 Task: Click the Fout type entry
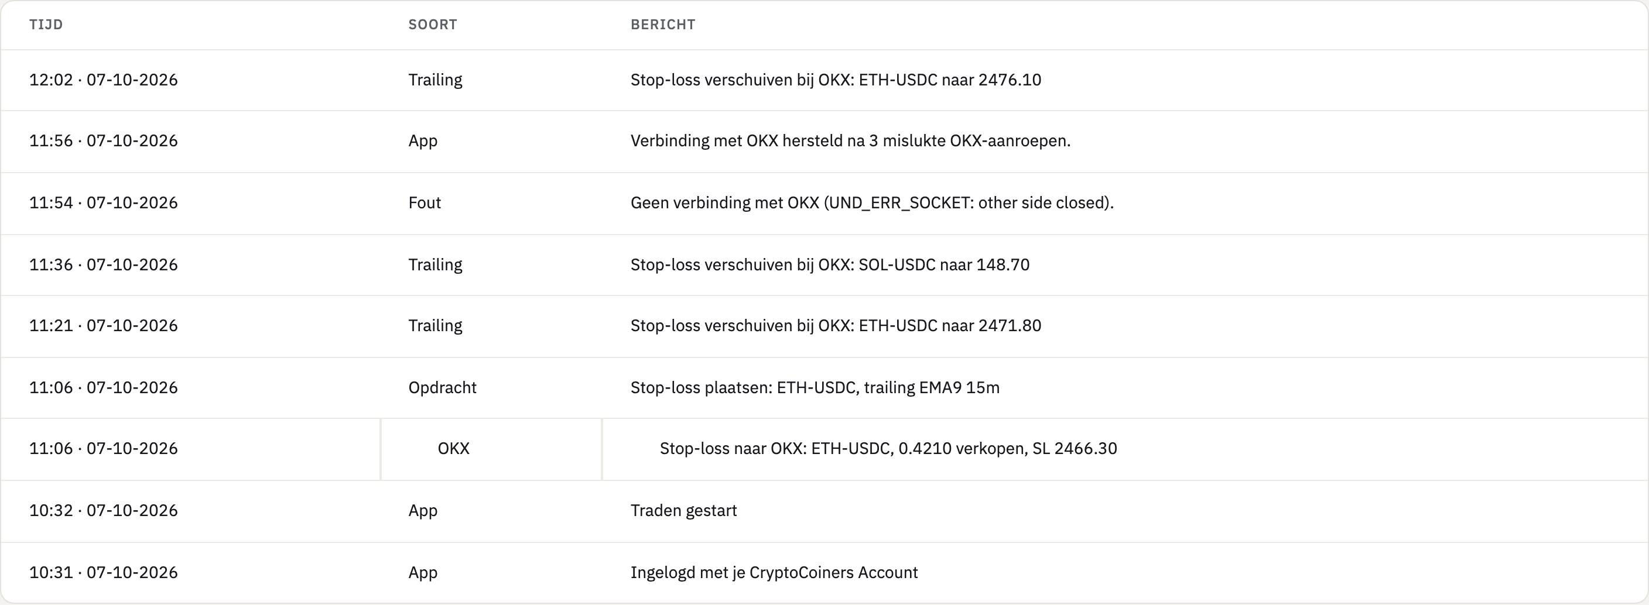pyautogui.click(x=425, y=202)
